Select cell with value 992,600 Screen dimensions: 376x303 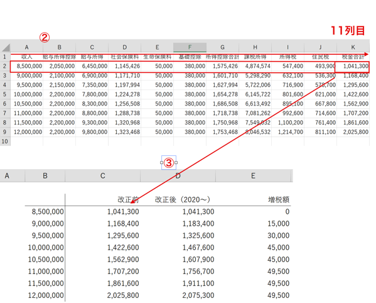click(x=287, y=113)
